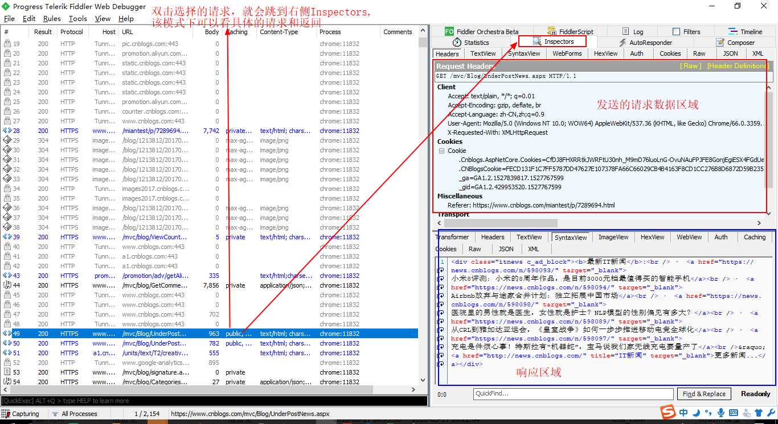Click the HTML icon of session 28
The height and width of the screenshot is (424, 778).
(x=7, y=131)
